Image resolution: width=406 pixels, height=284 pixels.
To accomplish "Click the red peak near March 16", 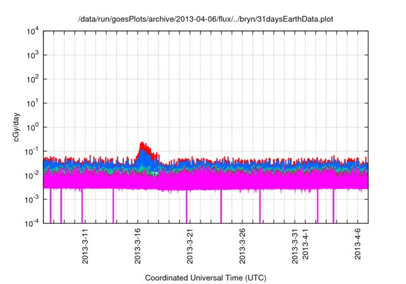I will [143, 146].
